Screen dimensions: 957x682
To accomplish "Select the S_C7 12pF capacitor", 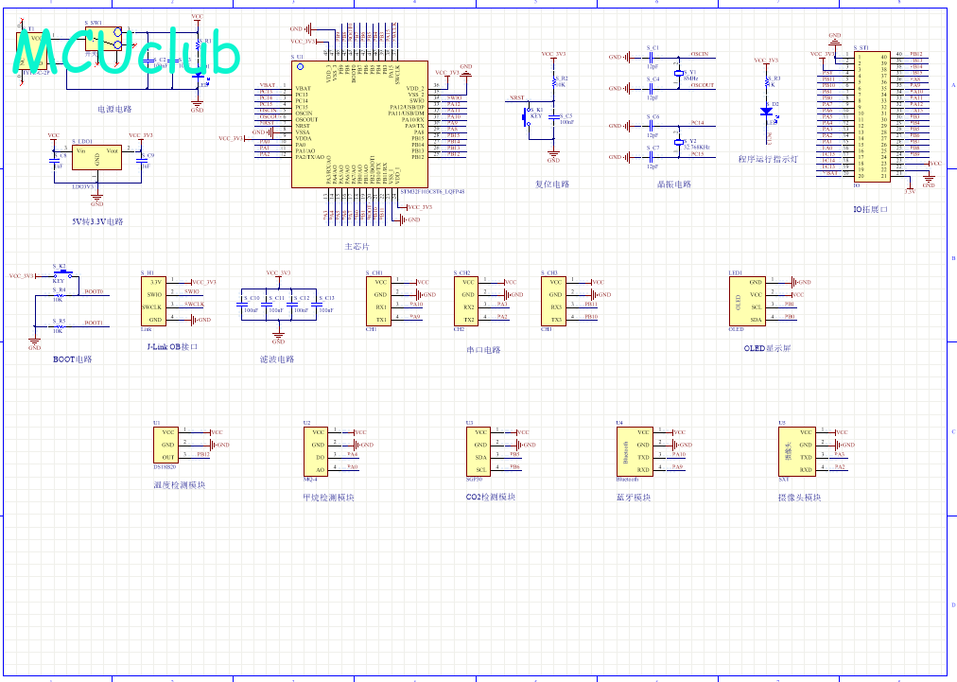I will coord(652,157).
